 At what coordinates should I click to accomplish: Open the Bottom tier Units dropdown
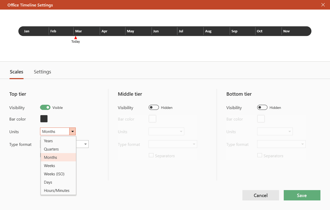click(x=275, y=131)
